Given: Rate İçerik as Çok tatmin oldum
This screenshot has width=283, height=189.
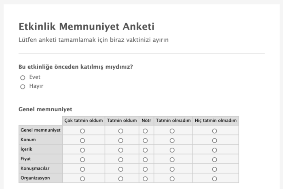Looking at the screenshot, I should 82,150.
